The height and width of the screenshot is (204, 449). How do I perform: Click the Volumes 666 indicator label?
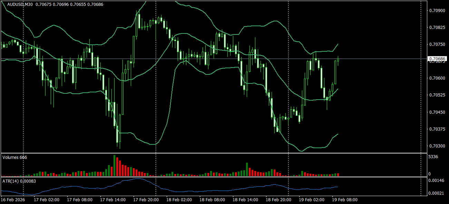pyautogui.click(x=15, y=157)
